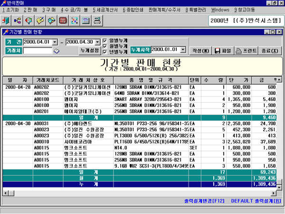Click the 누계 total row label
285x214 pixels.
point(88,184)
